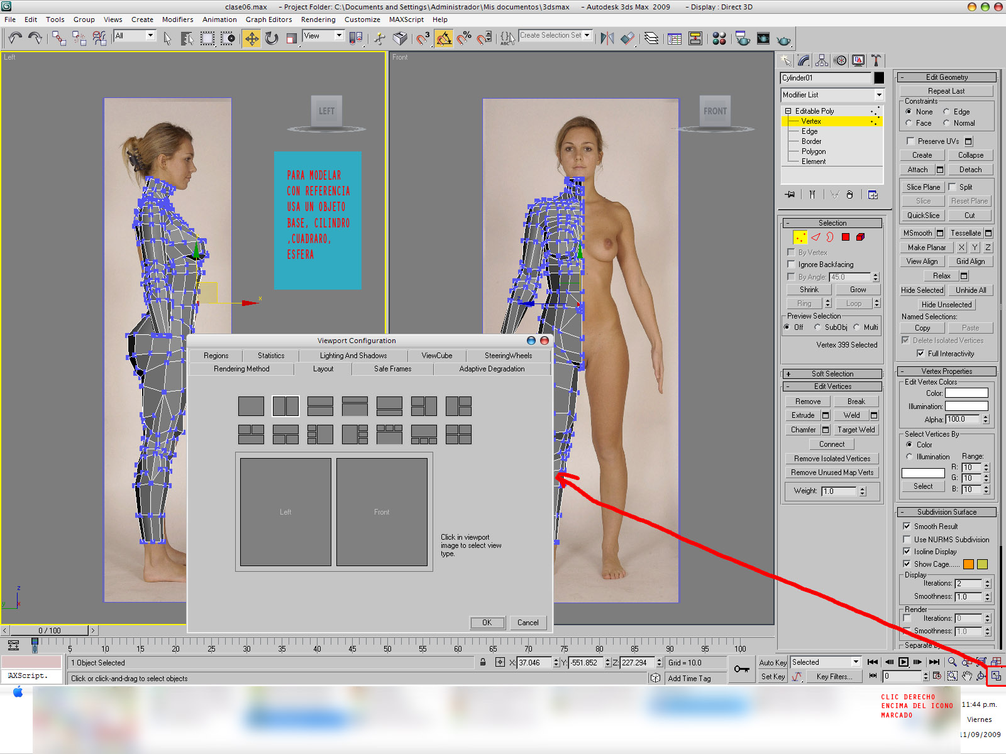The image size is (1006, 754).
Task: Click the black object color swatch
Action: 879,78
